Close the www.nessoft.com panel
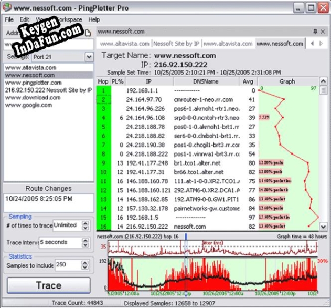The height and width of the screenshot is (308, 331). 323,32
